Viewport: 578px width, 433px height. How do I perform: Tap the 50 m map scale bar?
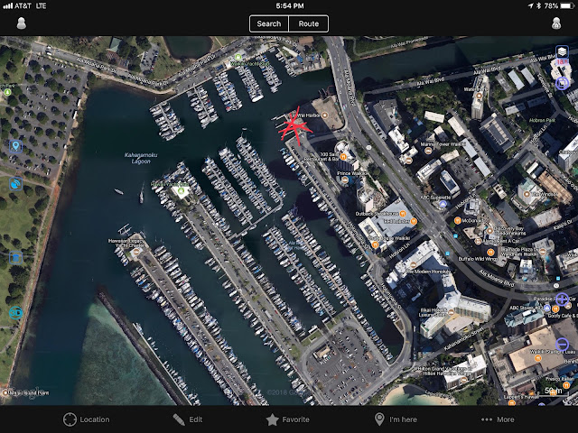click(554, 392)
